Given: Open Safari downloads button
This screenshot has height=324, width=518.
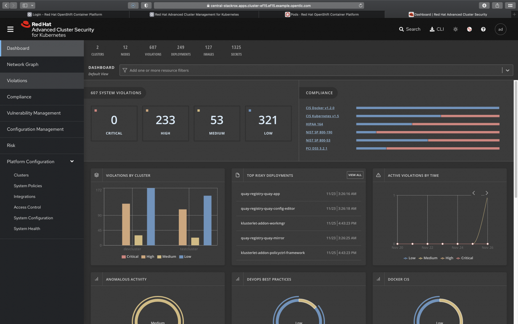Looking at the screenshot, I should point(484,5).
